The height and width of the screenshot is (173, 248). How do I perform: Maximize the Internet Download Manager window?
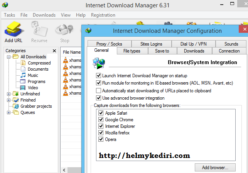coord(232,4)
